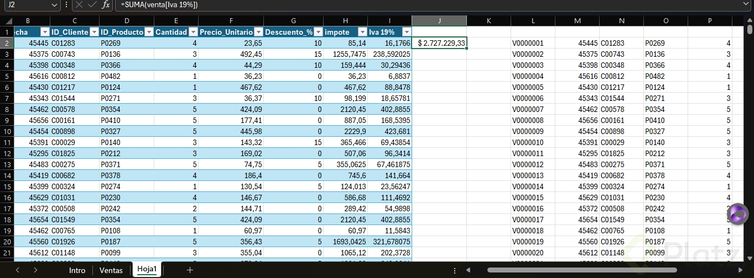Open the ID_Cliente column filter dropdown
Viewport: 754px width, 278px height.
94,32
